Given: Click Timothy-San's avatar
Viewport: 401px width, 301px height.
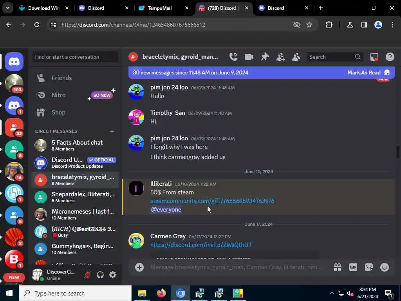Looking at the screenshot, I should pyautogui.click(x=136, y=117).
